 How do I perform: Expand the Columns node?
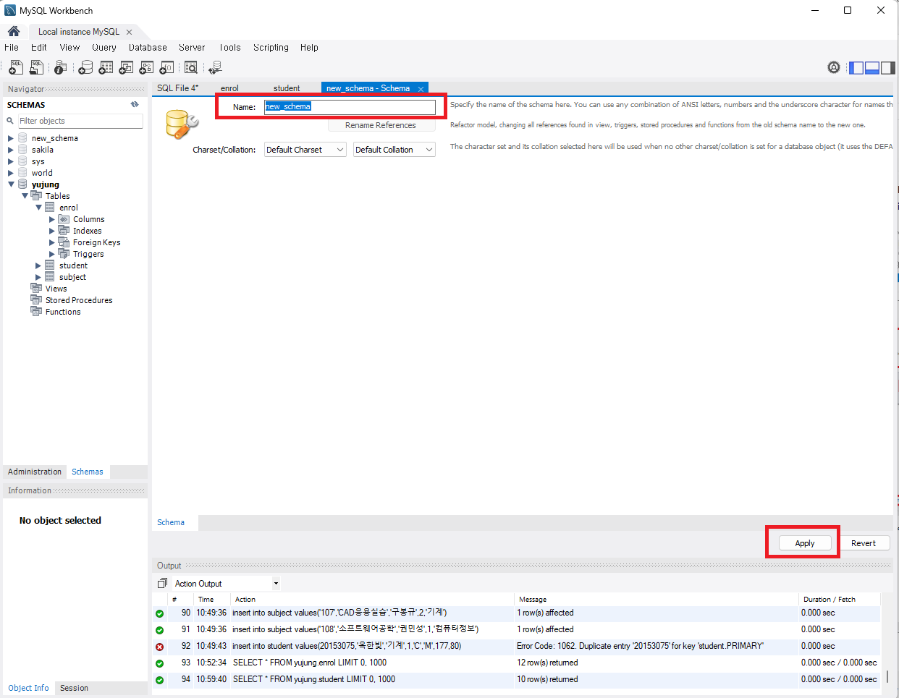tap(52, 219)
